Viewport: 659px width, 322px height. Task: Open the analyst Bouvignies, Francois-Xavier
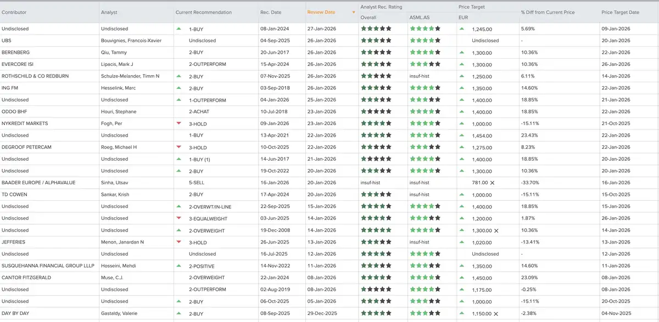[131, 41]
